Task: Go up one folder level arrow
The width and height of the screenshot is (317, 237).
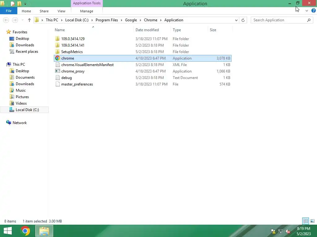Action: coord(29,20)
